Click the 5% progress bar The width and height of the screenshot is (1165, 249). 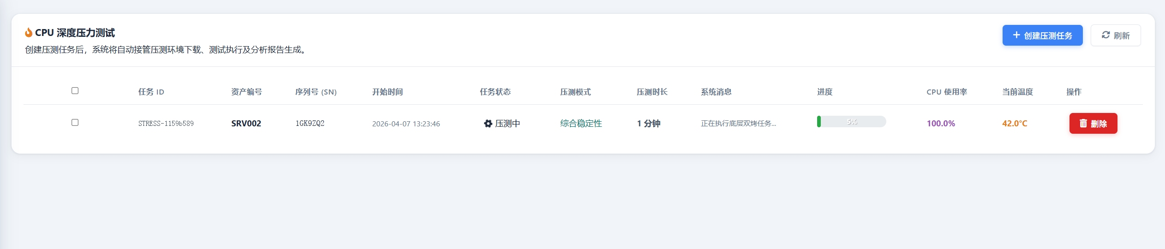click(851, 122)
